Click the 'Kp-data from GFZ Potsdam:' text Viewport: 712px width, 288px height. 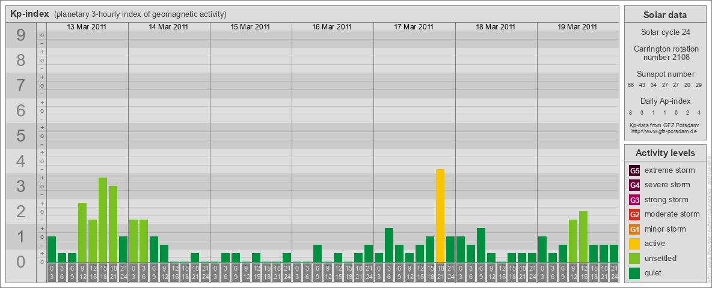click(665, 125)
